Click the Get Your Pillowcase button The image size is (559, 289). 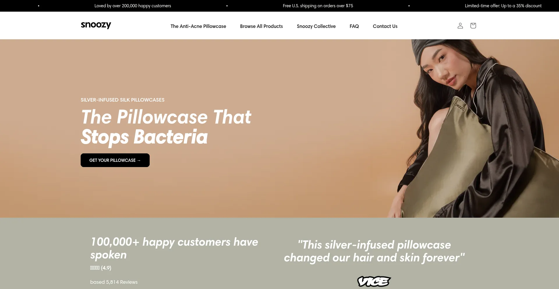coord(115,160)
